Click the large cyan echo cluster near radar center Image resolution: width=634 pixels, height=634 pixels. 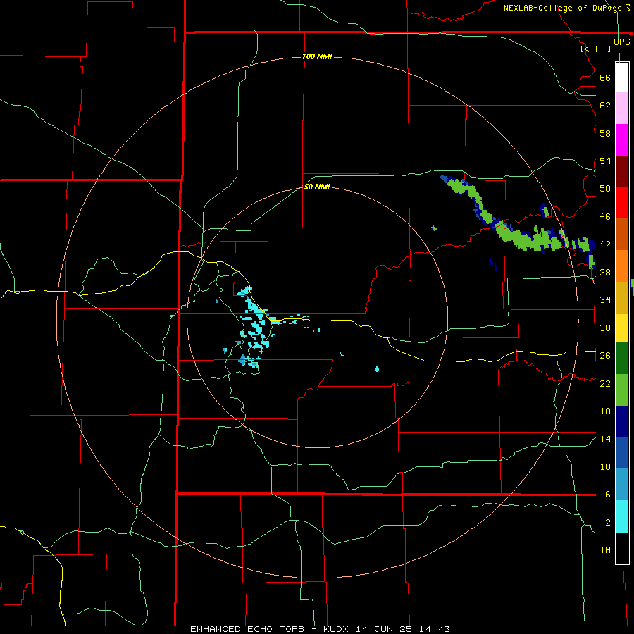pyautogui.click(x=257, y=328)
